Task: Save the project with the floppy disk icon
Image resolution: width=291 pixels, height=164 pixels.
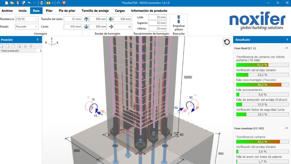Action: (18, 3)
